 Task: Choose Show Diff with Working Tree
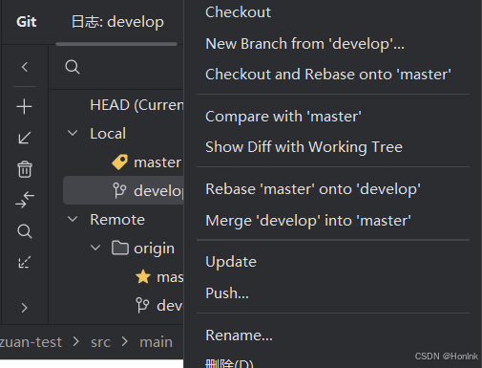tap(304, 147)
